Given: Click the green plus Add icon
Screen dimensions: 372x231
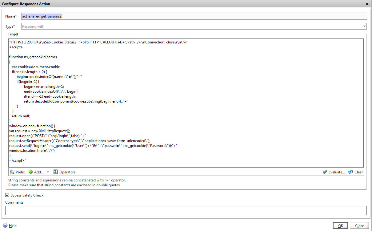Looking at the screenshot, I should coord(31,172).
